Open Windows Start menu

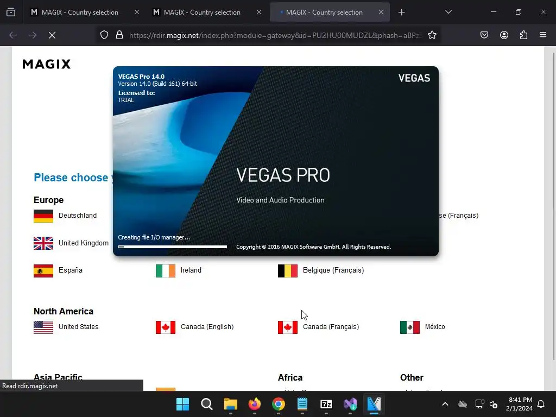tap(182, 404)
